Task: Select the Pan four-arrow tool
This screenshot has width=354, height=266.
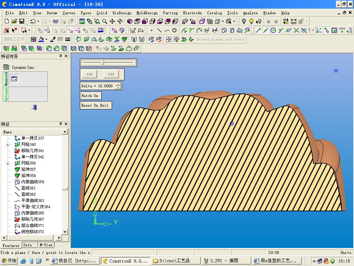Action: 112,21
